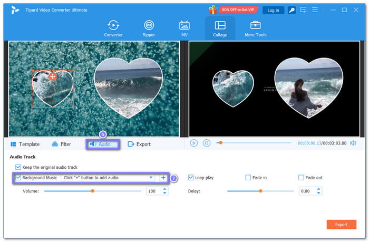This screenshot has width=369, height=242.
Task: Increase the volume value with up arrow
Action: point(165,189)
